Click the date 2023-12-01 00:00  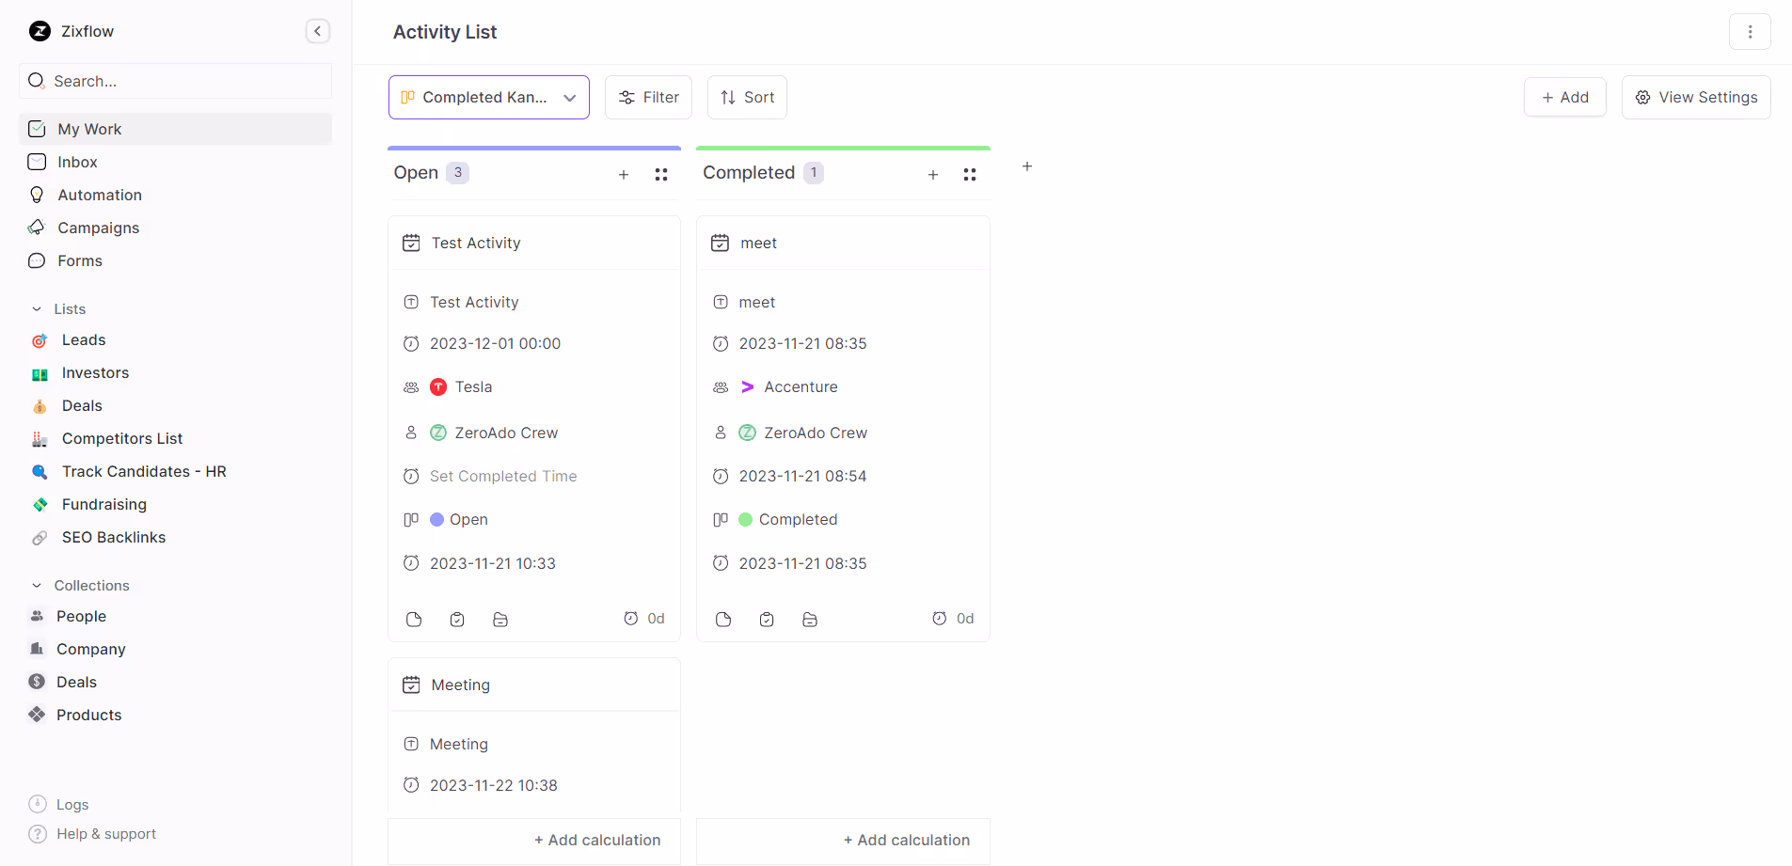click(495, 343)
